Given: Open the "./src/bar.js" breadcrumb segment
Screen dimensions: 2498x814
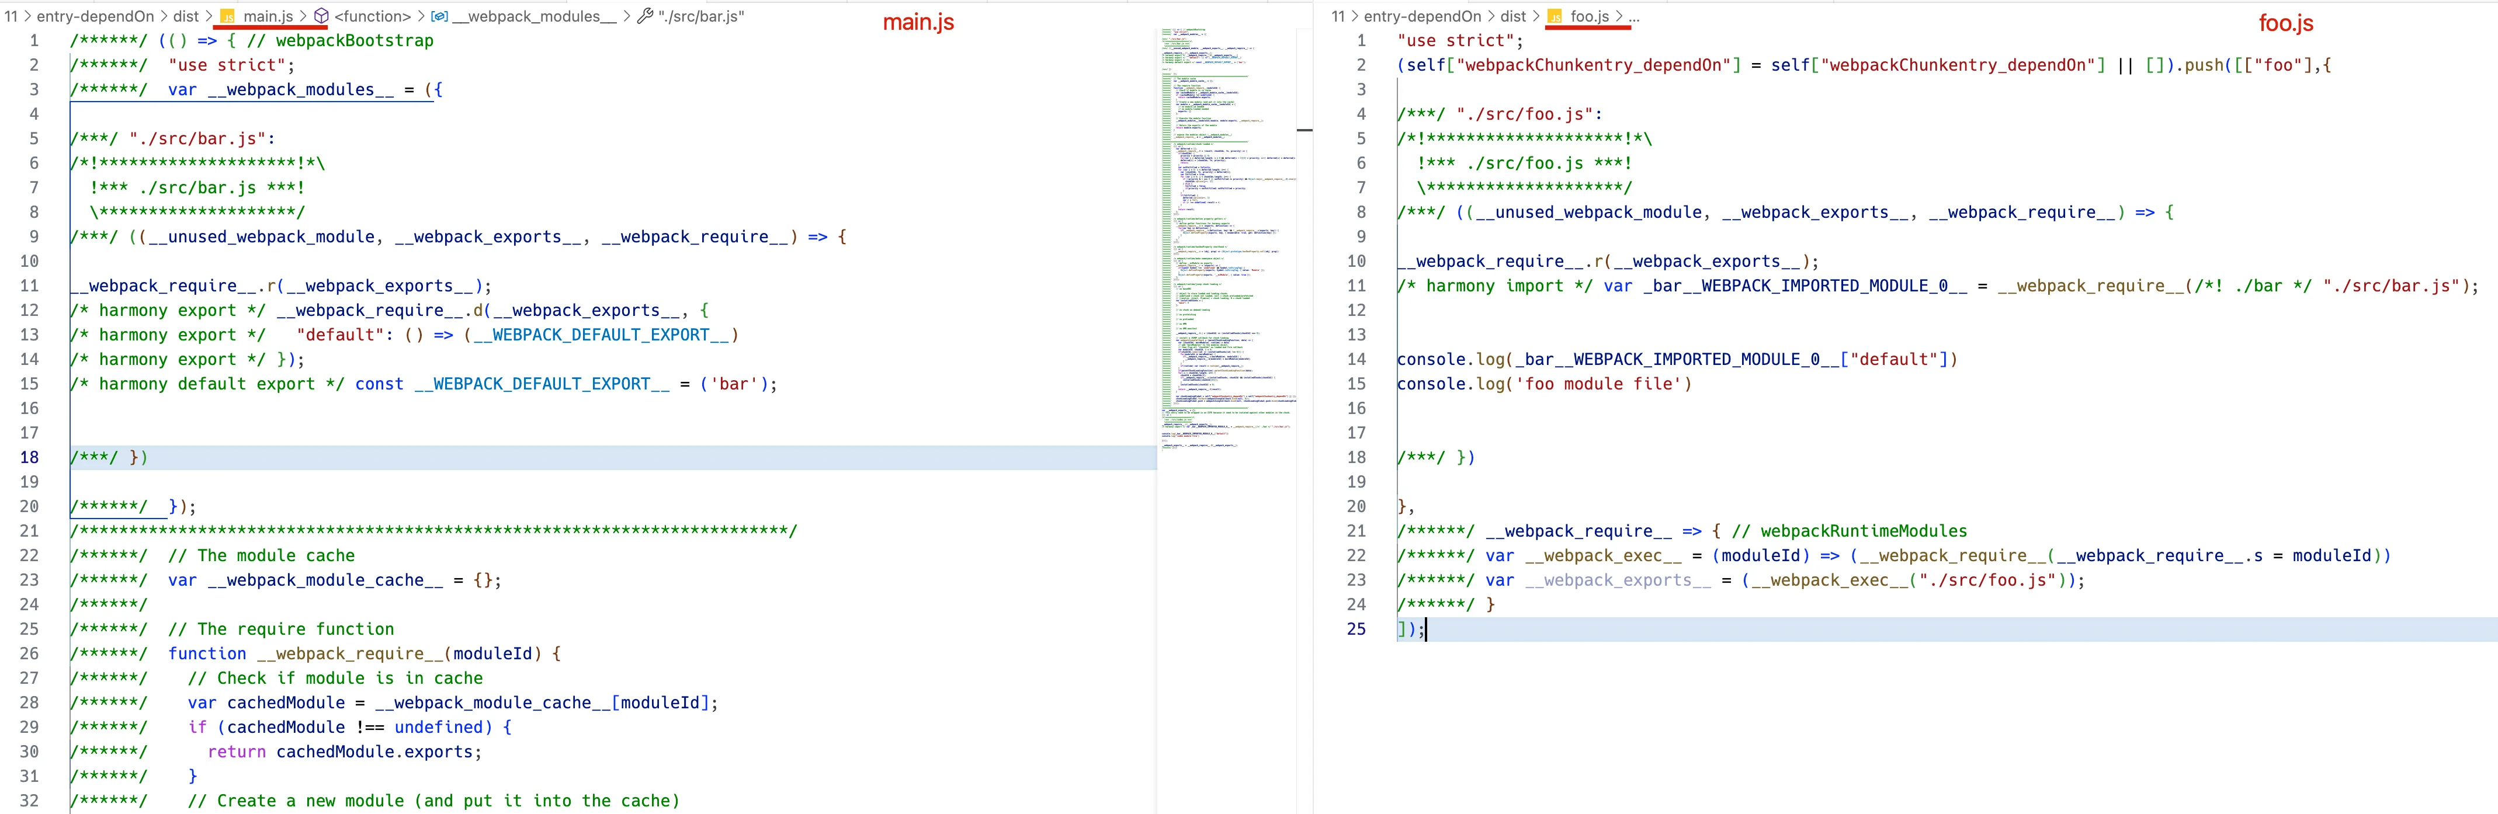Looking at the screenshot, I should pyautogui.click(x=701, y=16).
